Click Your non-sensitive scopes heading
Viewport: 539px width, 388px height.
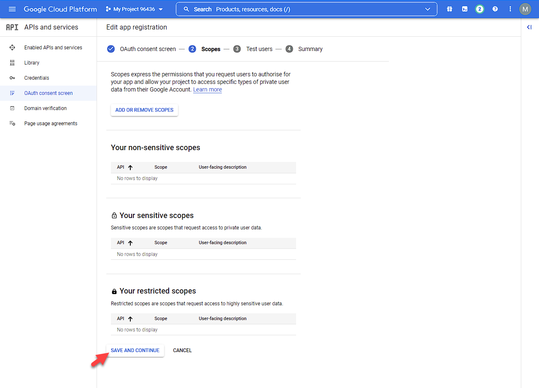[x=156, y=148]
